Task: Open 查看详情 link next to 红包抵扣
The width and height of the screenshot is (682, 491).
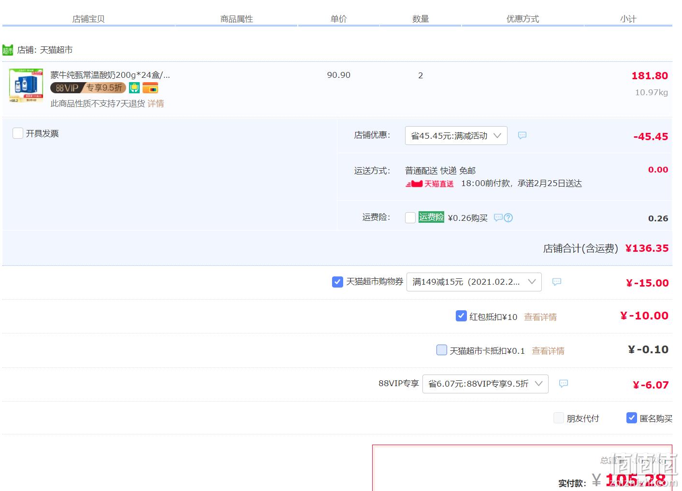Action: 540,317
